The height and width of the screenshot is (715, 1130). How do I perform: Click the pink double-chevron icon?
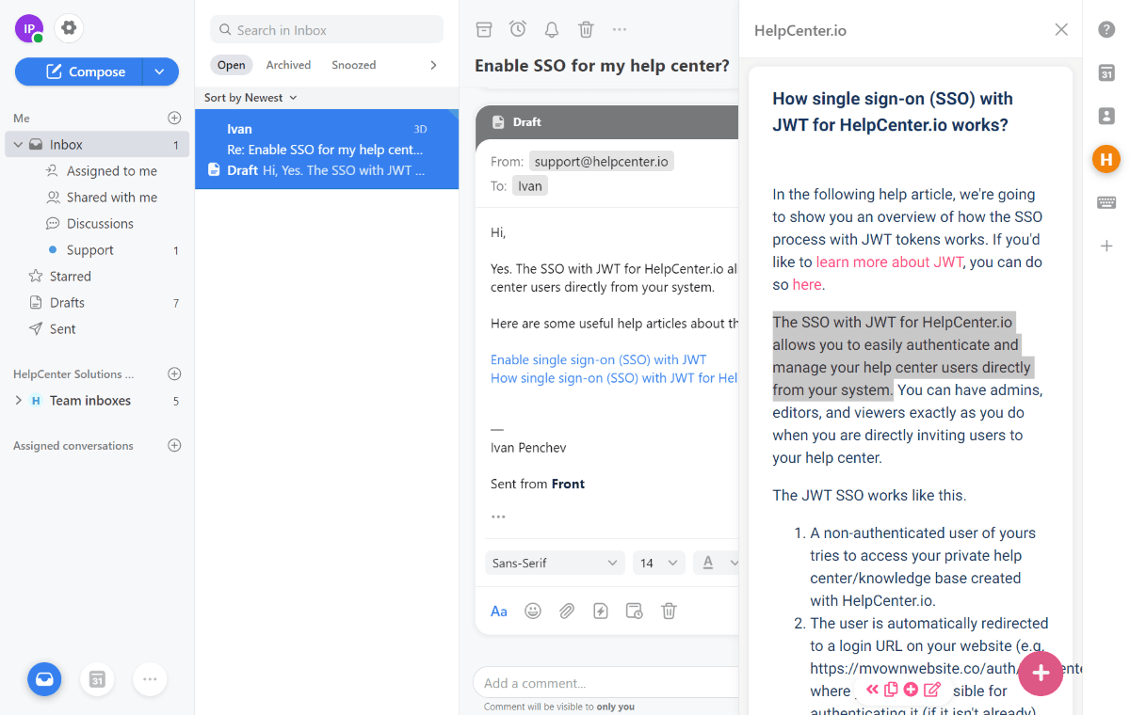[x=872, y=690]
